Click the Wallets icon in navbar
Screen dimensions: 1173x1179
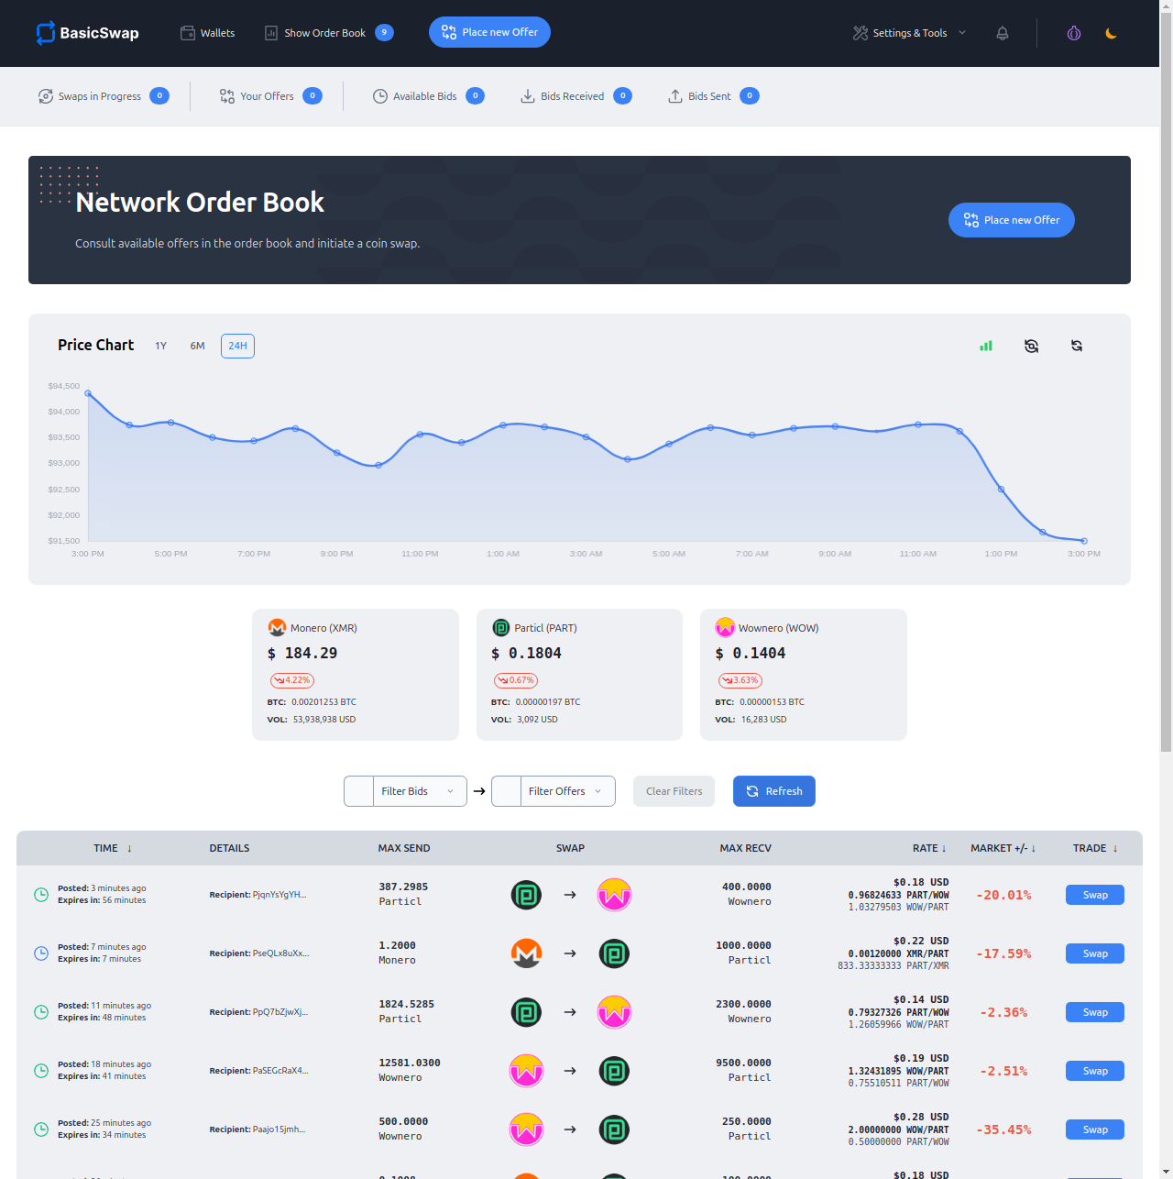coord(188,33)
